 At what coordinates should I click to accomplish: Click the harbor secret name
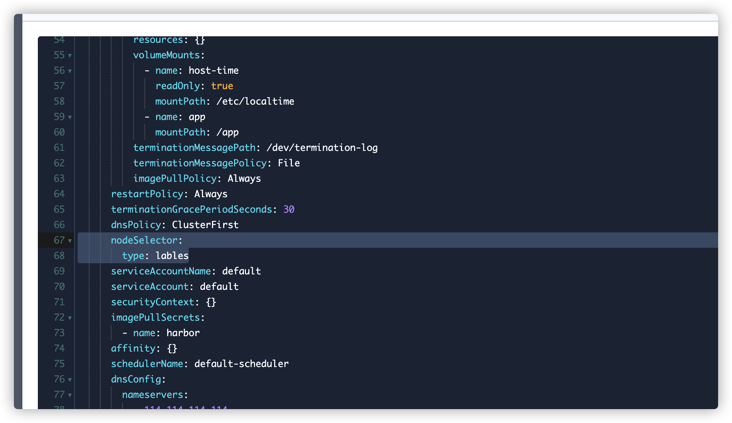tap(183, 333)
